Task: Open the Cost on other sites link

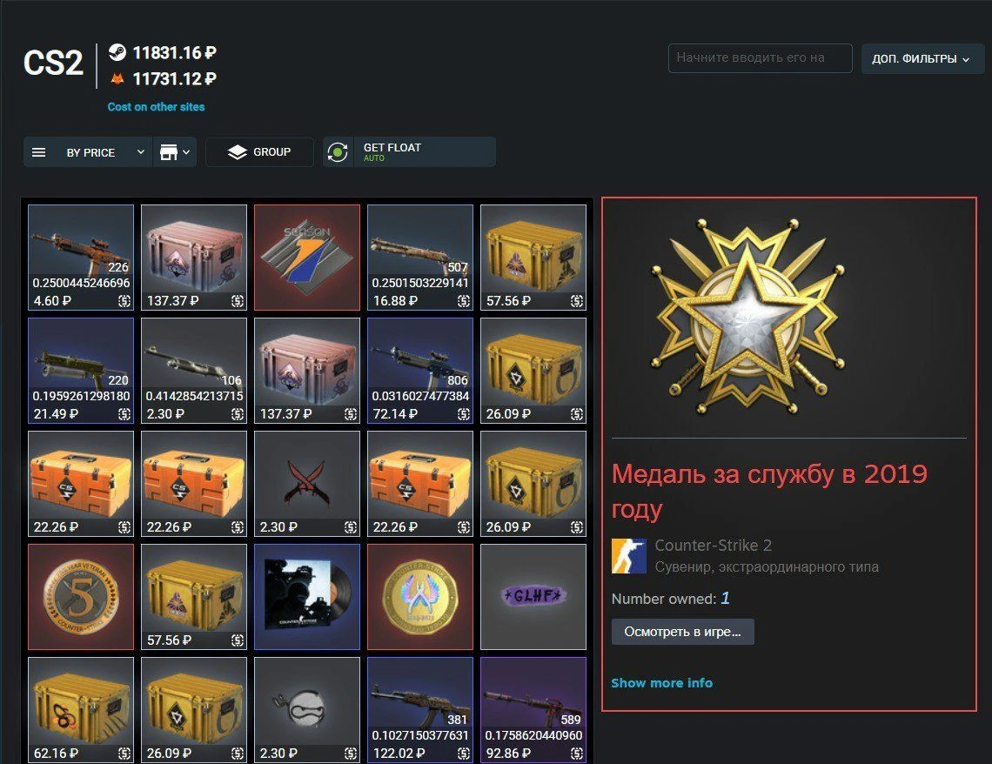Action: pos(157,107)
